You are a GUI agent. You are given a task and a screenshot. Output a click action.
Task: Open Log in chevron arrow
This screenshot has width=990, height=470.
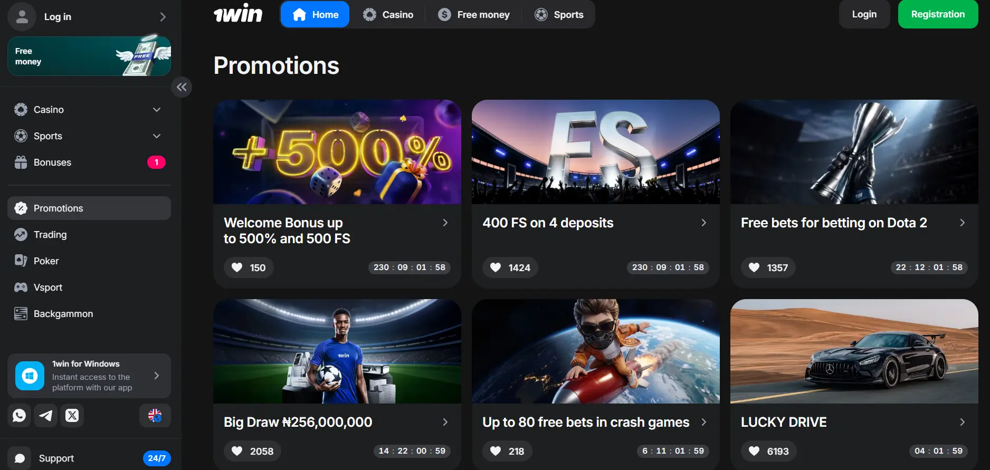click(163, 17)
